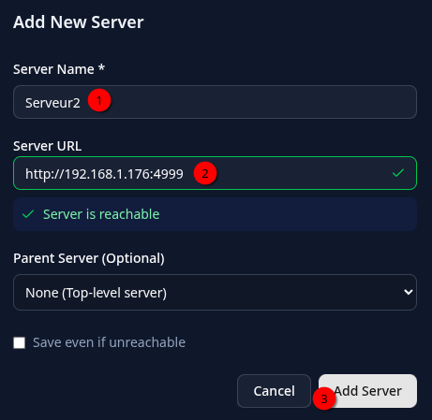Image resolution: width=432 pixels, height=420 pixels.
Task: Open the Parent Server dropdown
Action: 215,292
